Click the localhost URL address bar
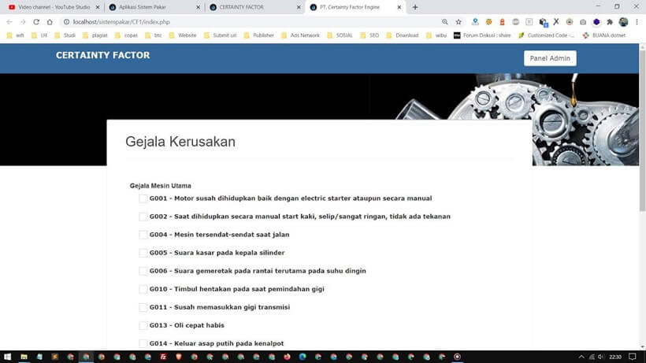The width and height of the screenshot is (646, 363). coord(236,22)
